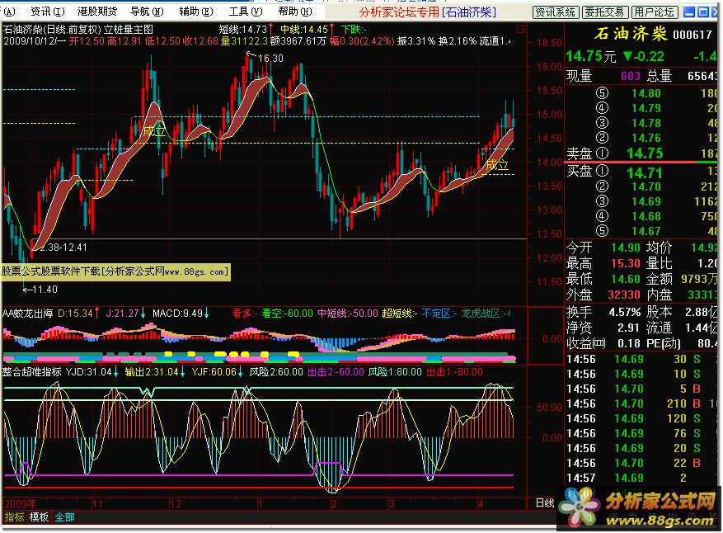
Task: Click the 委托交易 button
Action: click(x=604, y=12)
